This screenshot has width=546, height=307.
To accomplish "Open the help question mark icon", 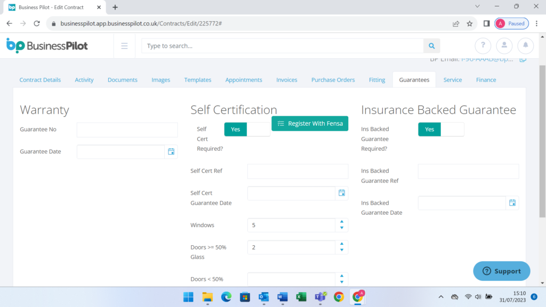I will tap(483, 46).
